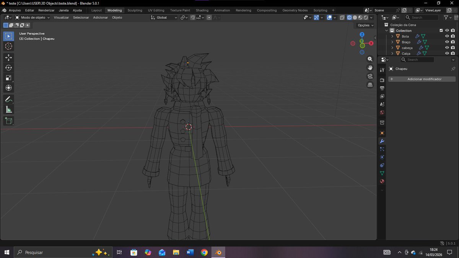Select the Move tool in the toolbar
This screenshot has width=459, height=258.
[x=8, y=57]
